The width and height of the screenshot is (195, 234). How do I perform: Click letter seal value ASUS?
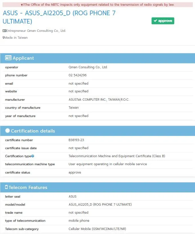[x=72, y=196]
